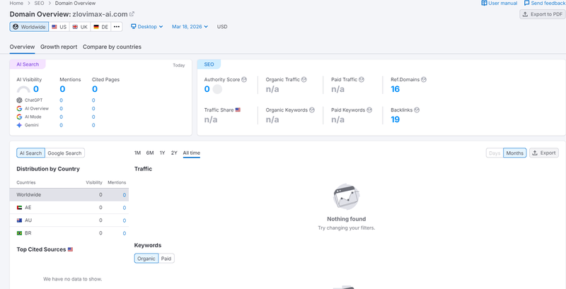
Task: Click the Mentions column header
Action: coord(117,183)
